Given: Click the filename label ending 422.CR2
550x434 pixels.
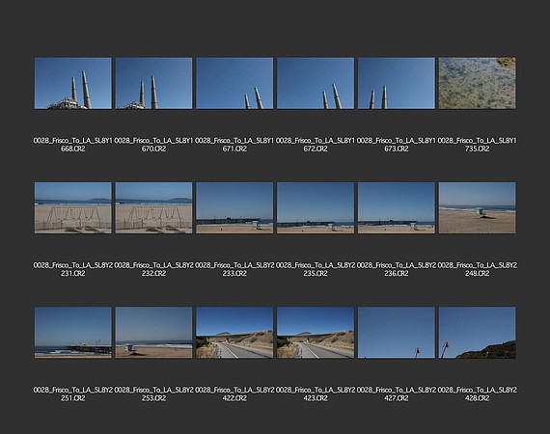Looking at the screenshot, I should pyautogui.click(x=234, y=394).
